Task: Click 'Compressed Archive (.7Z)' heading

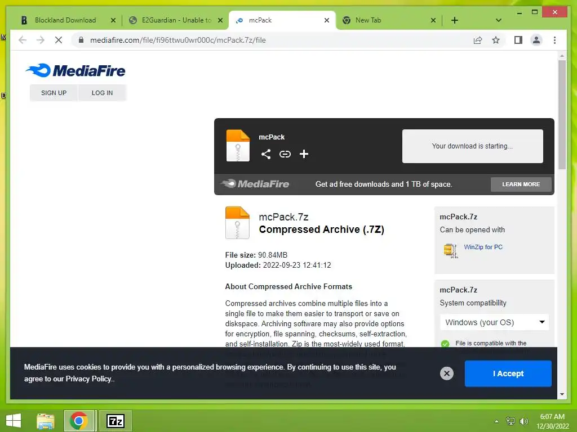Action: pyautogui.click(x=321, y=229)
